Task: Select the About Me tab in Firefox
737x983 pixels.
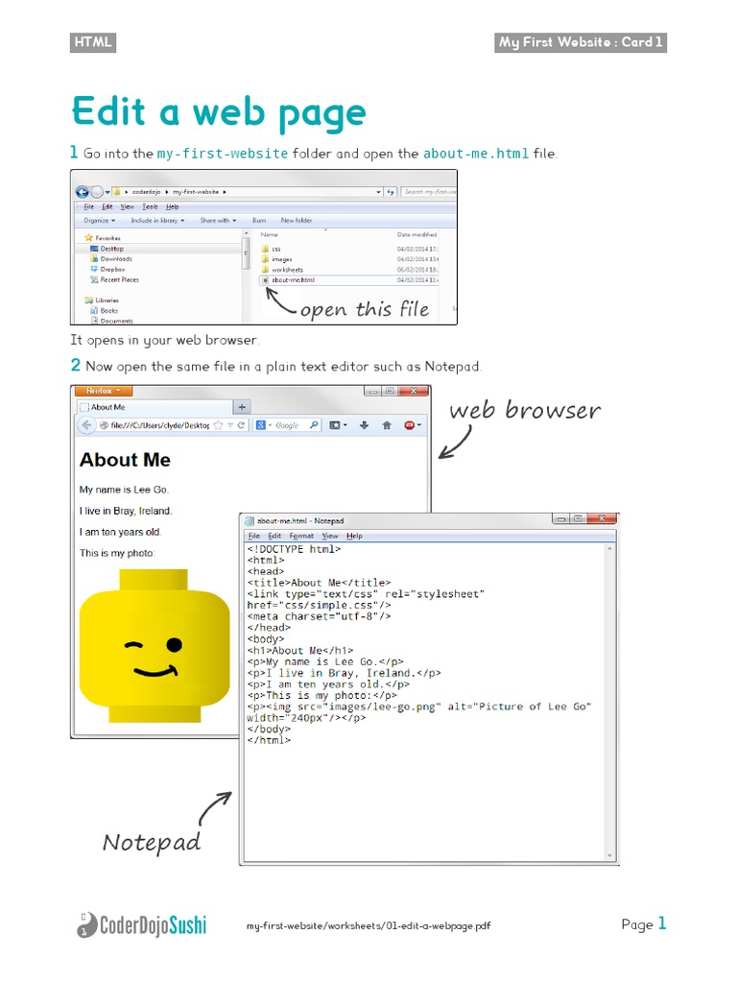Action: (x=155, y=407)
